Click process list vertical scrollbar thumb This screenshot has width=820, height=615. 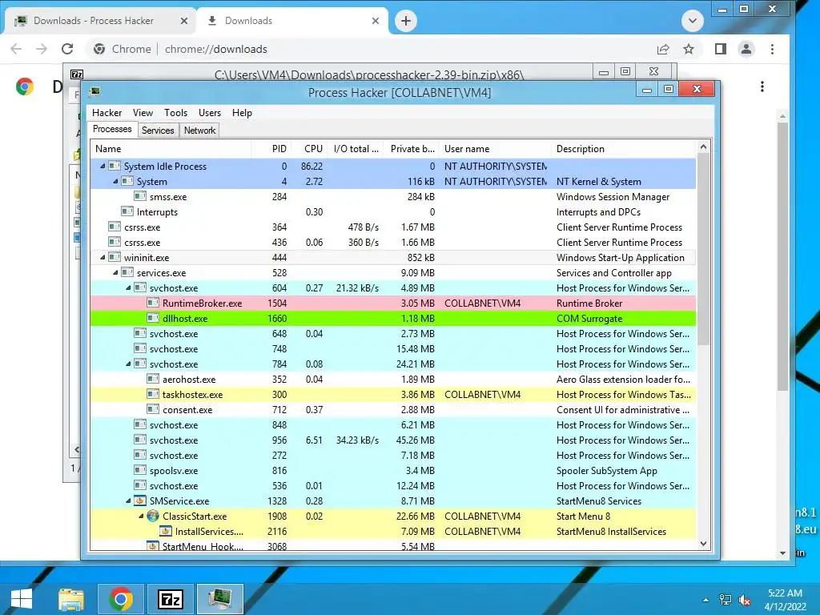(703, 250)
